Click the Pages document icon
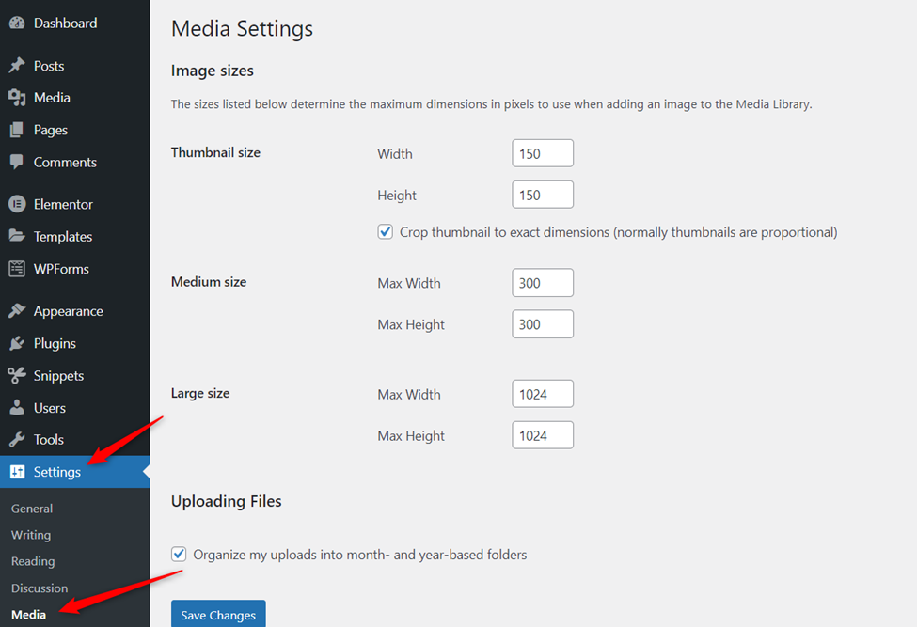The image size is (917, 627). [x=17, y=130]
